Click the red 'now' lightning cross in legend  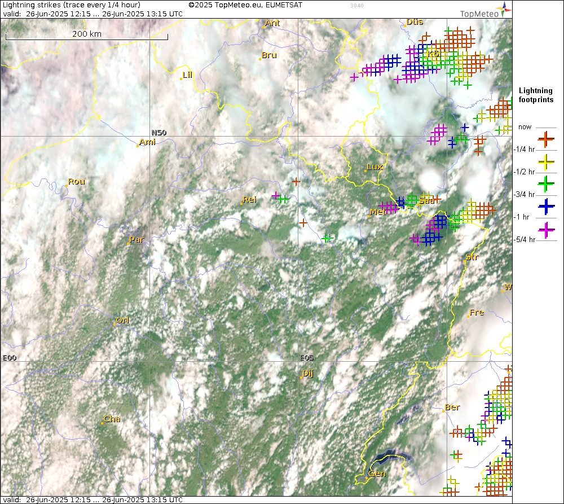(x=545, y=139)
